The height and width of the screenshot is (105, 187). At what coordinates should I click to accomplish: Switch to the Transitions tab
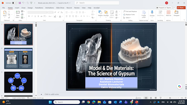point(39,8)
